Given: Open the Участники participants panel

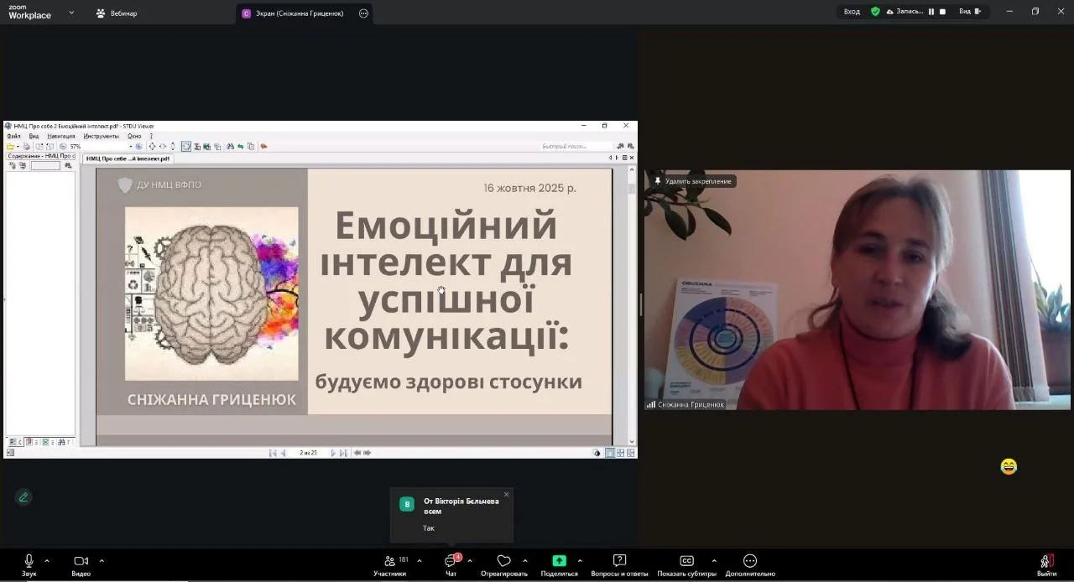Looking at the screenshot, I should point(390,561).
